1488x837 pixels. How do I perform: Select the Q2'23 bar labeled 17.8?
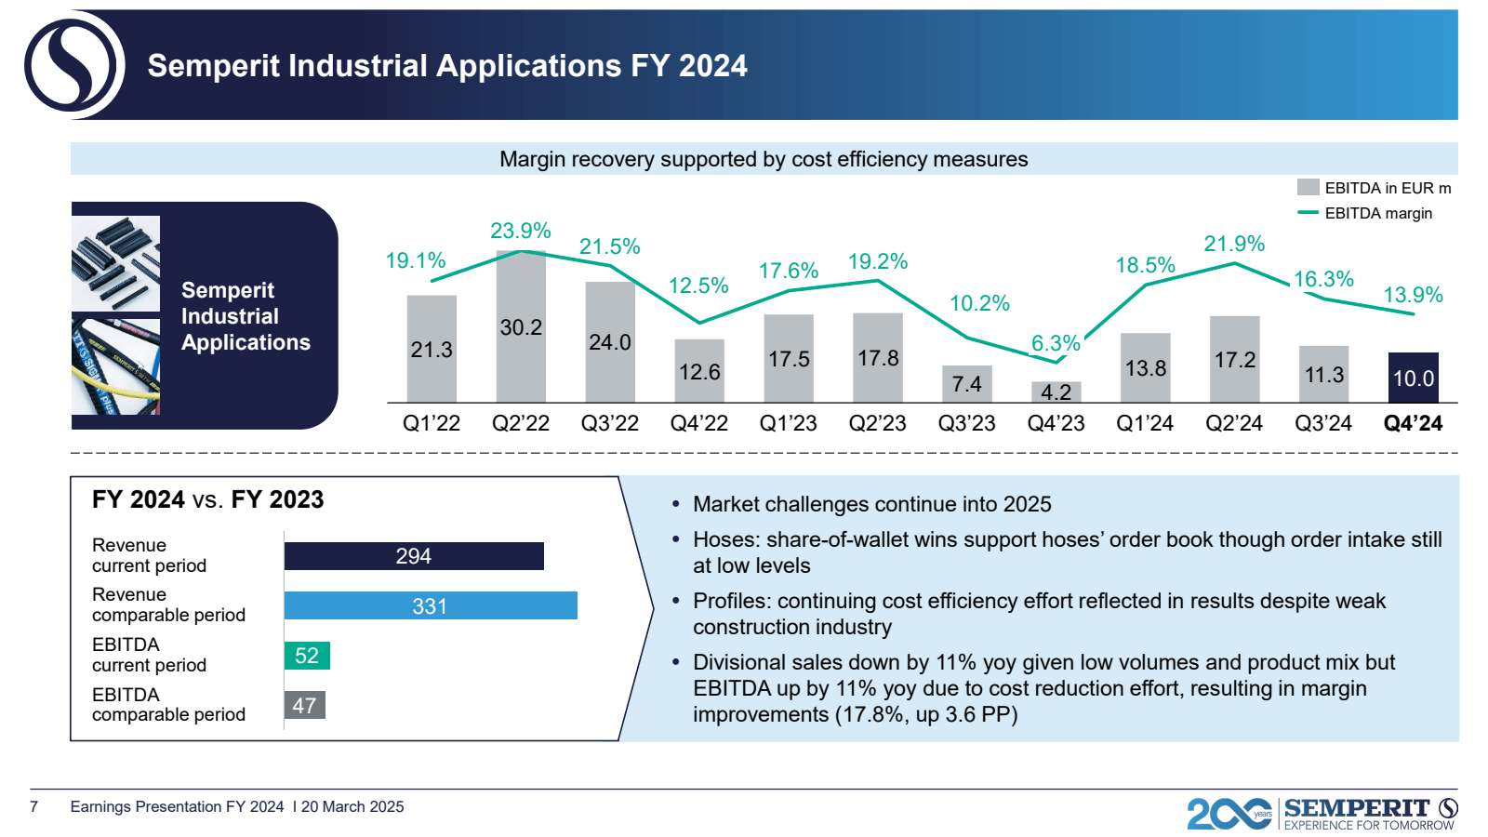coord(878,358)
